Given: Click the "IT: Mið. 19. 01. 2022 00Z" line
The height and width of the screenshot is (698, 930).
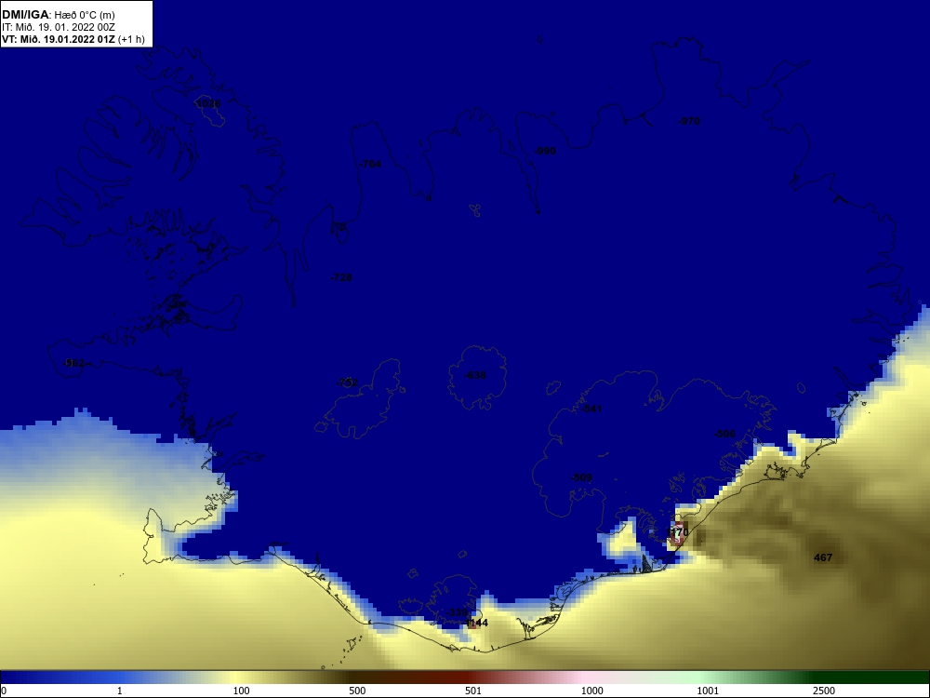Looking at the screenshot, I should (x=60, y=27).
